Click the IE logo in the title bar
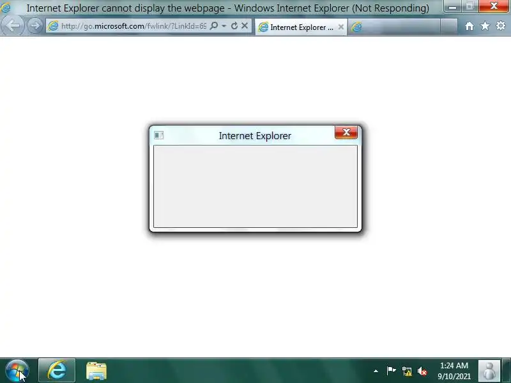Screen dimensions: 511x383 (6, 8)
